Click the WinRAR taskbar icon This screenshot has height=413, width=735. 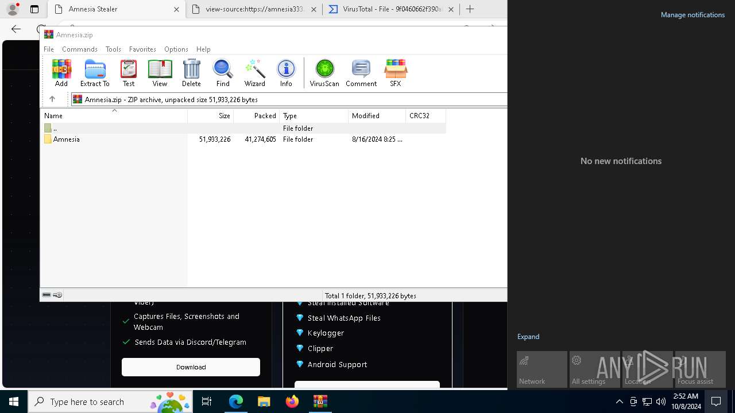(x=320, y=402)
